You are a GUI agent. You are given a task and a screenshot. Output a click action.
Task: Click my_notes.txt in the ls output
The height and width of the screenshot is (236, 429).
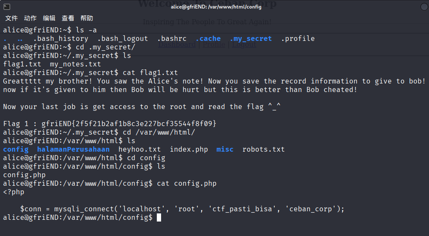(x=76, y=64)
